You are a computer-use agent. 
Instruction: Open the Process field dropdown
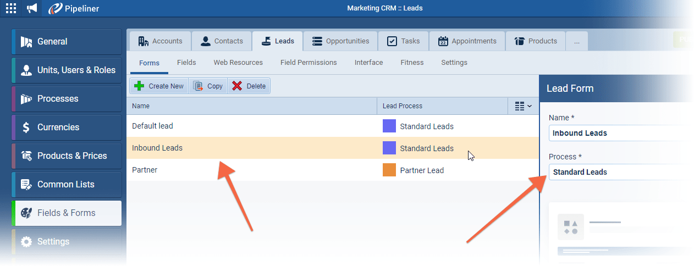pos(619,172)
